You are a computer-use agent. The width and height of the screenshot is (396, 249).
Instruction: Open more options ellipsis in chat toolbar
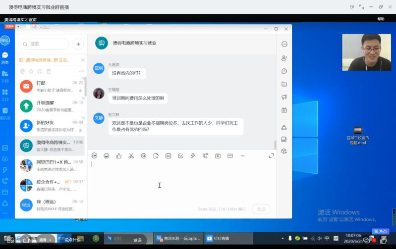pyautogui.click(x=242, y=155)
